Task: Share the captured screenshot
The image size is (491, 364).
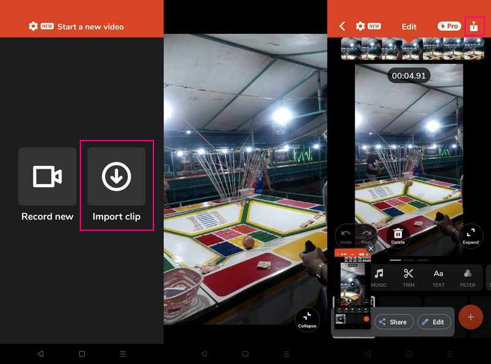Action: point(393,322)
